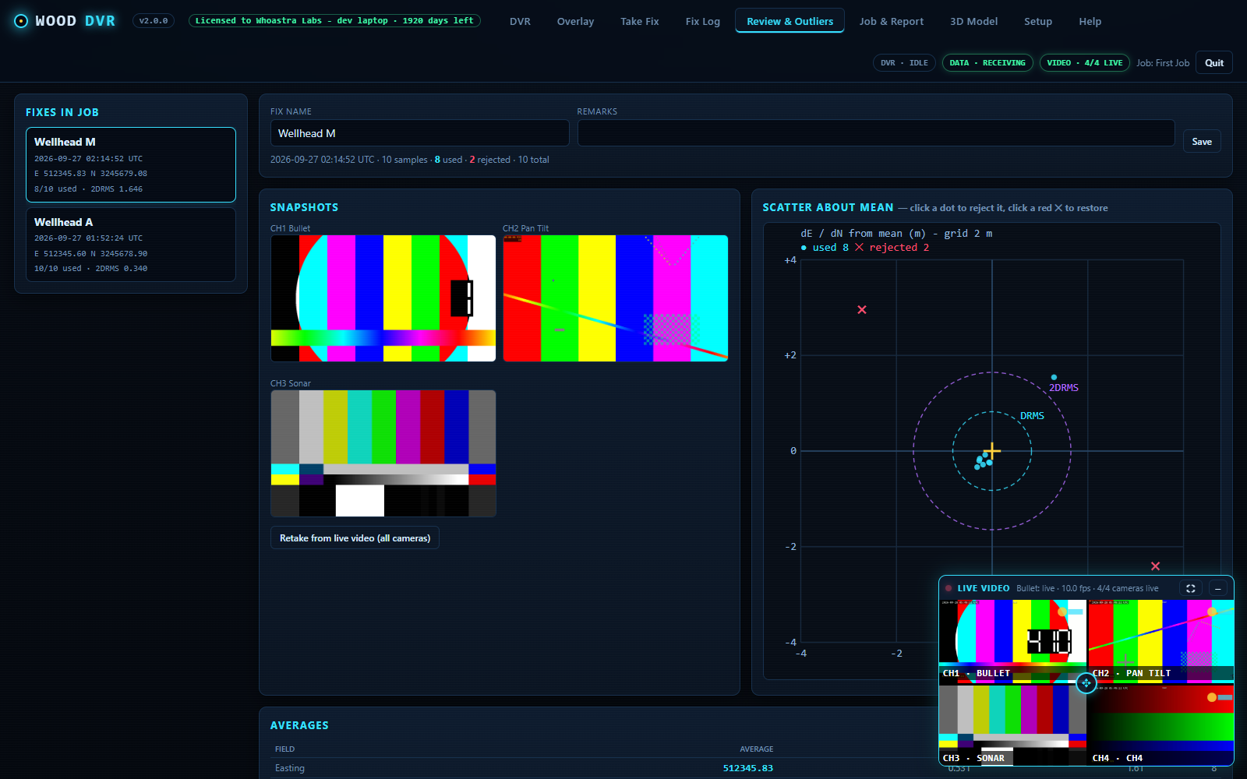Open the Take Fix tab
Viewport: 1247px width, 779px height.
[639, 21]
